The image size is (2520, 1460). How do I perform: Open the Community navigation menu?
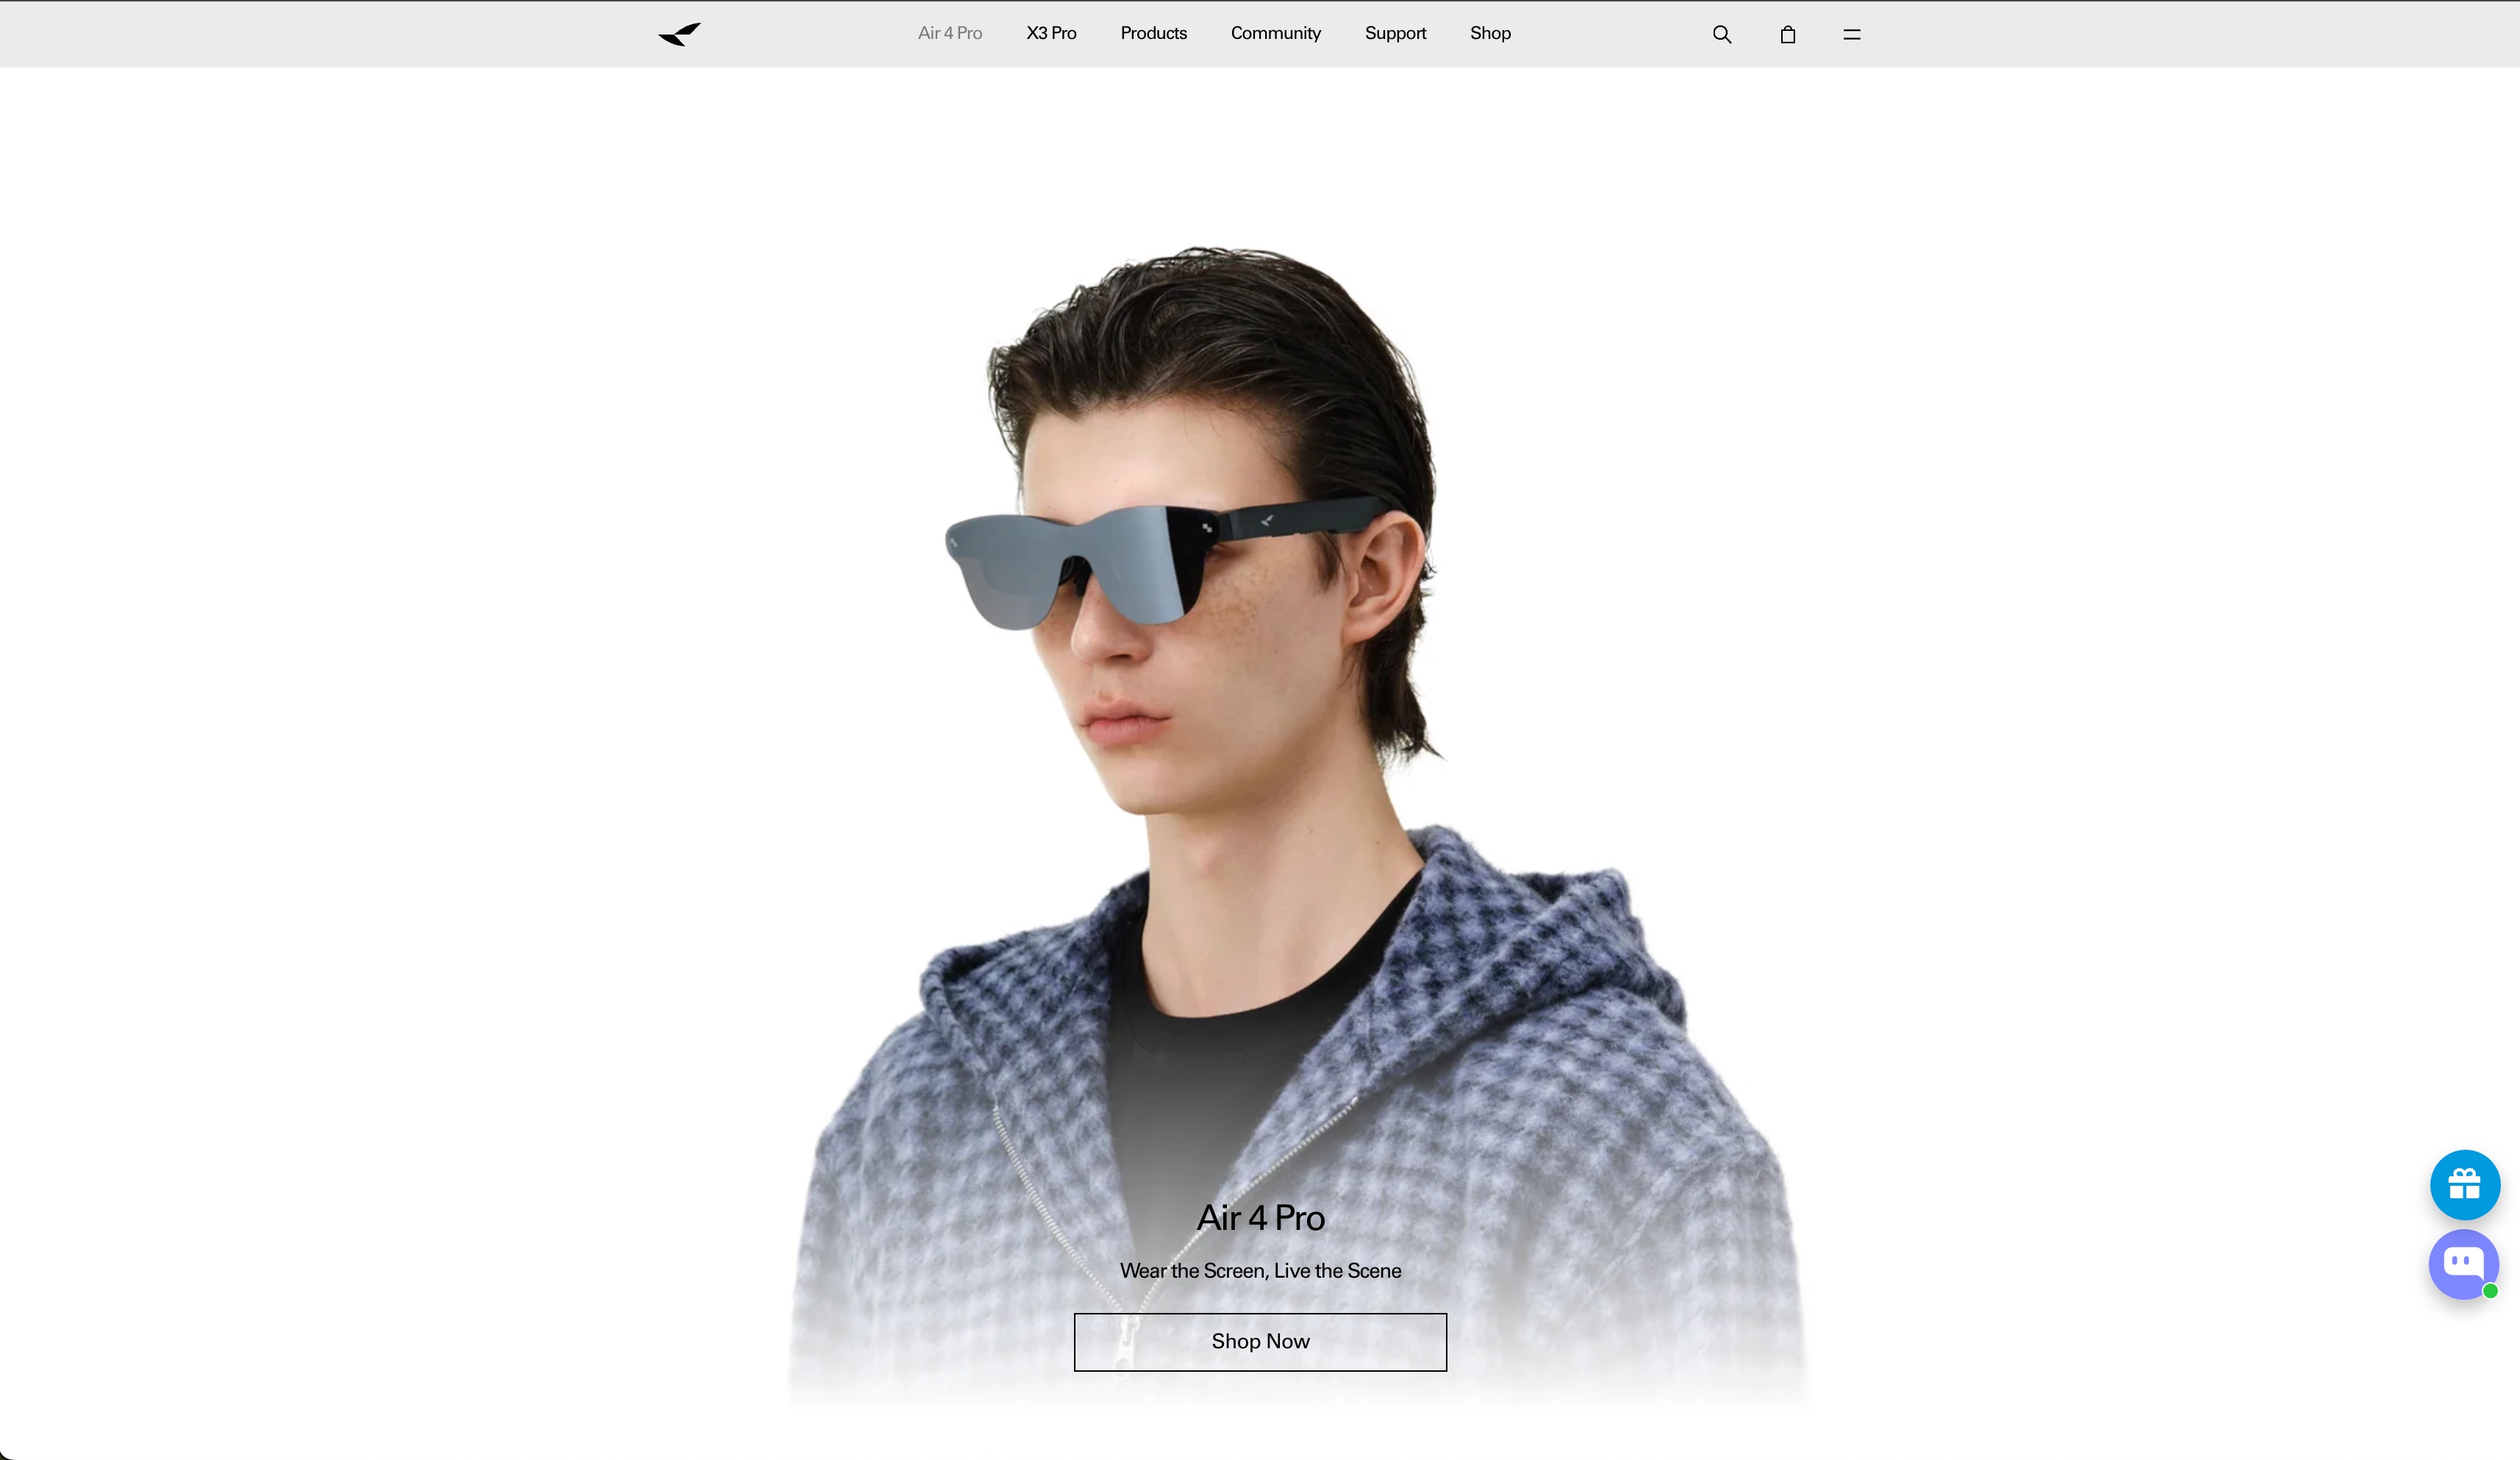tap(1275, 33)
